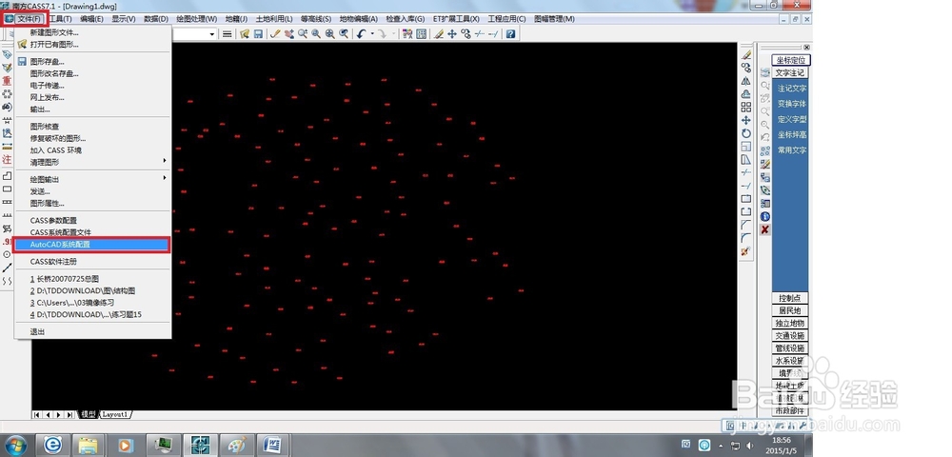Click the array (four squares) tool
The image size is (952, 457).
click(x=746, y=108)
